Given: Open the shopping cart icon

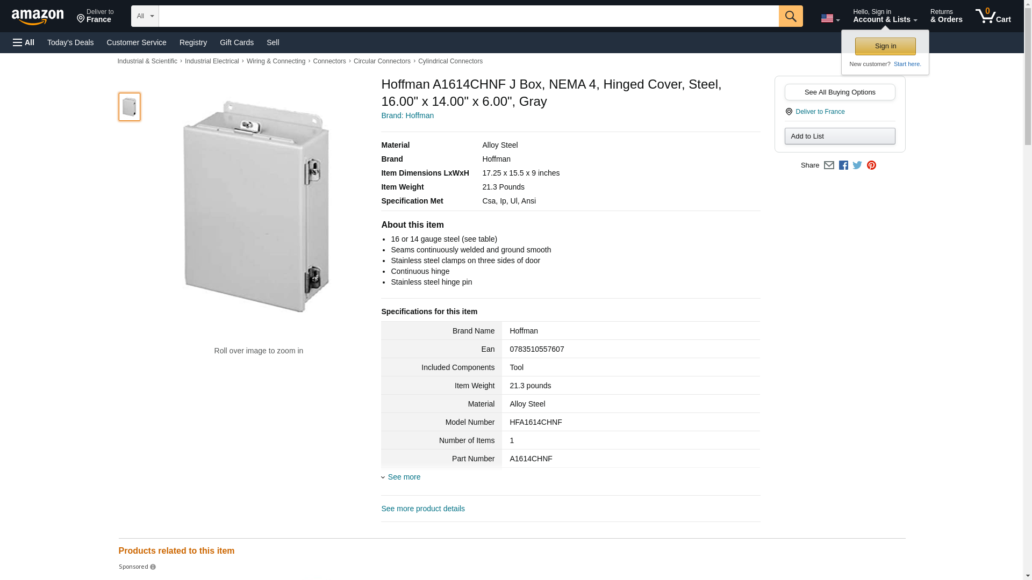Looking at the screenshot, I should 992,16.
